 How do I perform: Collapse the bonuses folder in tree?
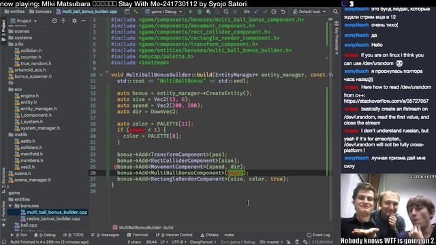pos(10,206)
